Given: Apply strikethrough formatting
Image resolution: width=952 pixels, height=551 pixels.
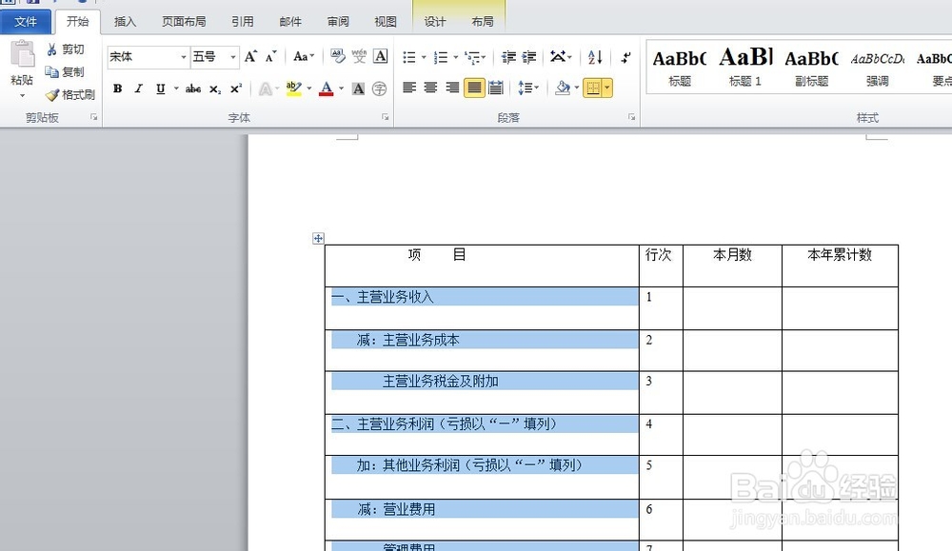Looking at the screenshot, I should 193,89.
